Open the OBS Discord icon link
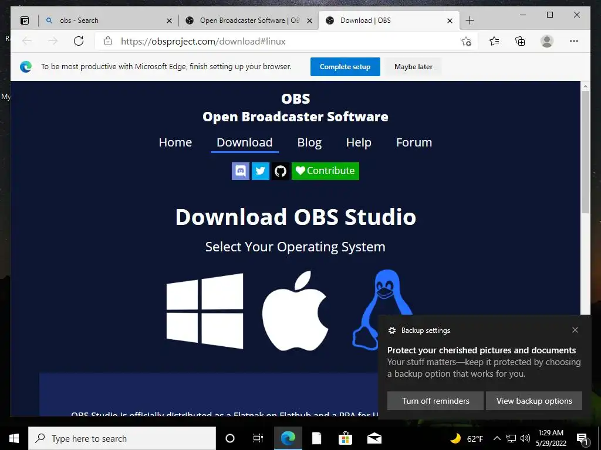 [x=241, y=171]
